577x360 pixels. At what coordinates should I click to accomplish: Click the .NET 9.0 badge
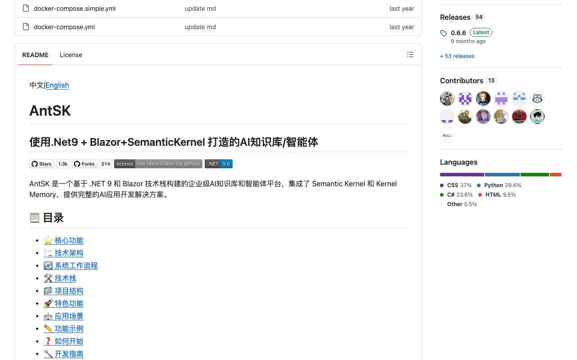tap(219, 164)
